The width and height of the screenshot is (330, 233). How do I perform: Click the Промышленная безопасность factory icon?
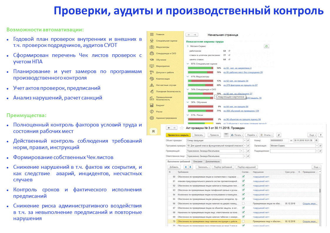click(152, 98)
